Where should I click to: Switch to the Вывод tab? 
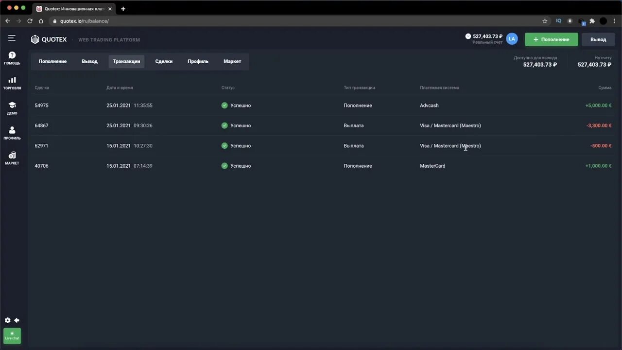point(89,61)
